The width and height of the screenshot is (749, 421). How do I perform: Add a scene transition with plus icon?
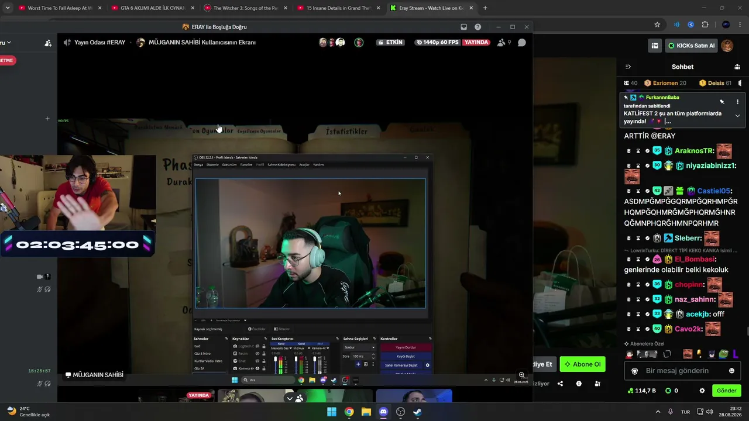tap(359, 364)
